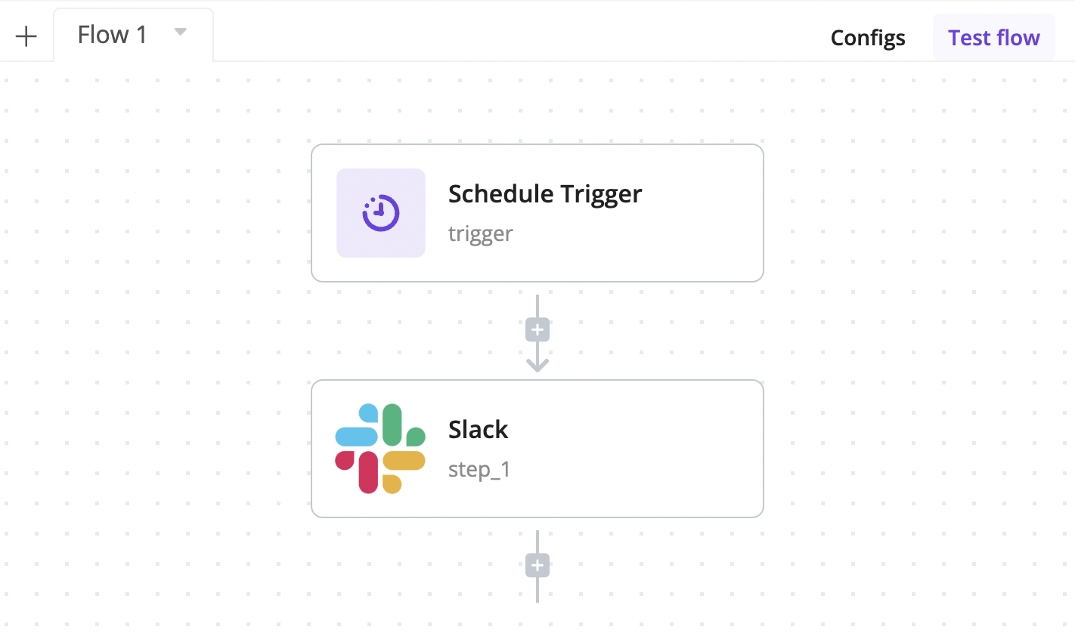The width and height of the screenshot is (1075, 633).
Task: Click the Slack logo icon
Action: (x=380, y=449)
